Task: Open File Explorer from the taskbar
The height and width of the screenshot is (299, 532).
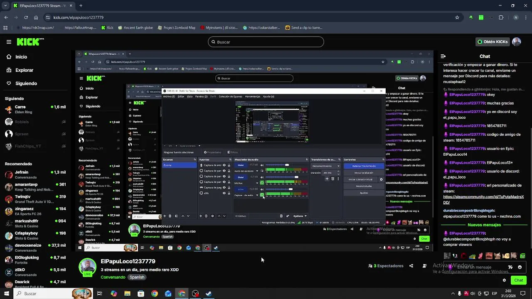Action: 127,294
